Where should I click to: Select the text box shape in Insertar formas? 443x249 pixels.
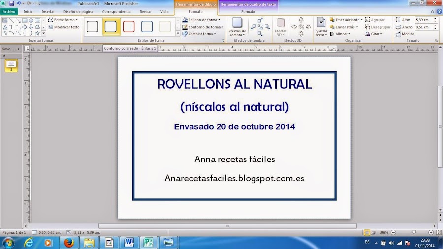(x=5, y=20)
